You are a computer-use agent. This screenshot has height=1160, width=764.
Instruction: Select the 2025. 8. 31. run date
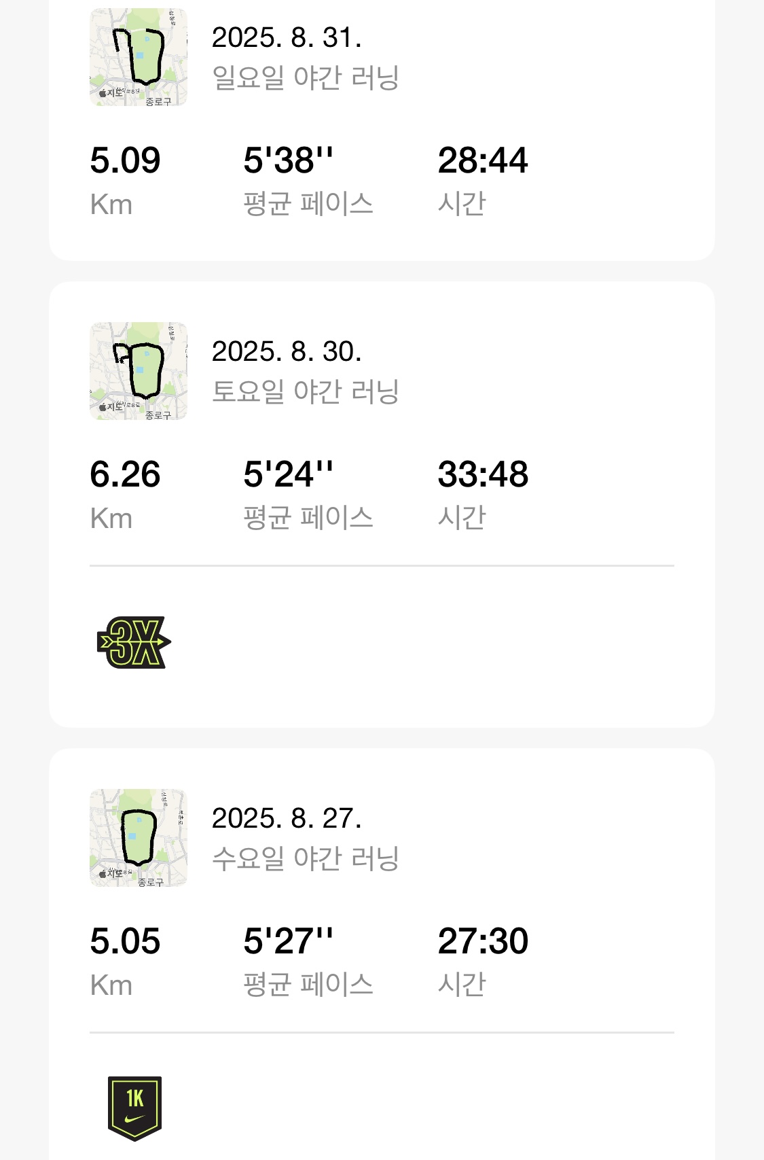(287, 38)
